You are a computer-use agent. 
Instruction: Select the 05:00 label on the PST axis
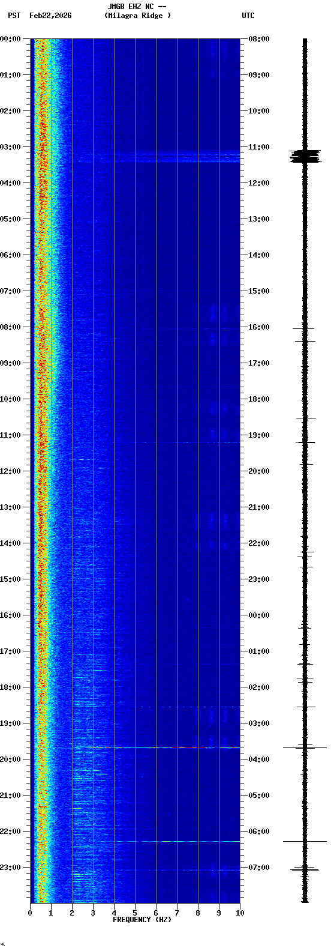[11, 219]
